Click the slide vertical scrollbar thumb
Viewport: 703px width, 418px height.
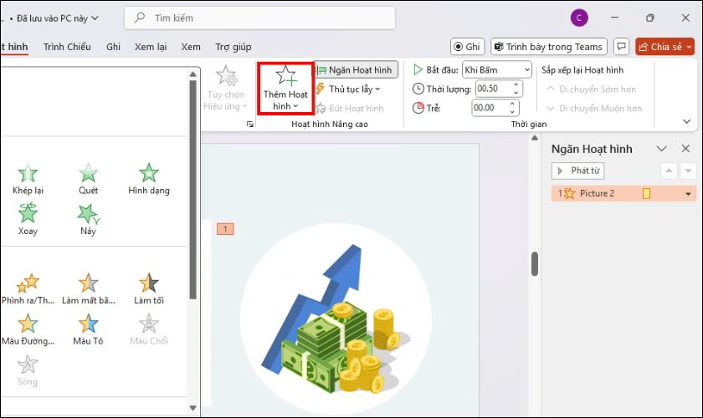pyautogui.click(x=535, y=264)
